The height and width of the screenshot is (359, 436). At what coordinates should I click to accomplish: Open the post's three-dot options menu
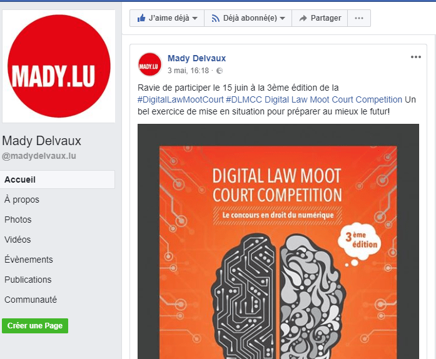(416, 57)
